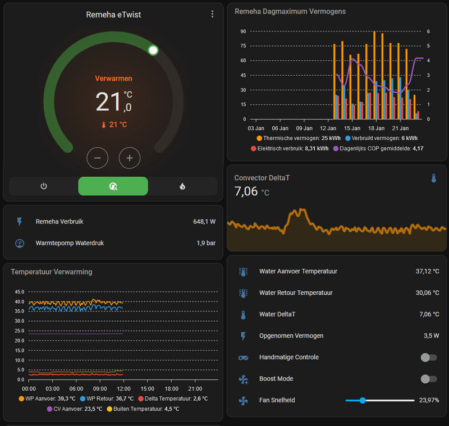
Task: Click the Water Aanvoer Temperatuur icon
Action: [243, 272]
